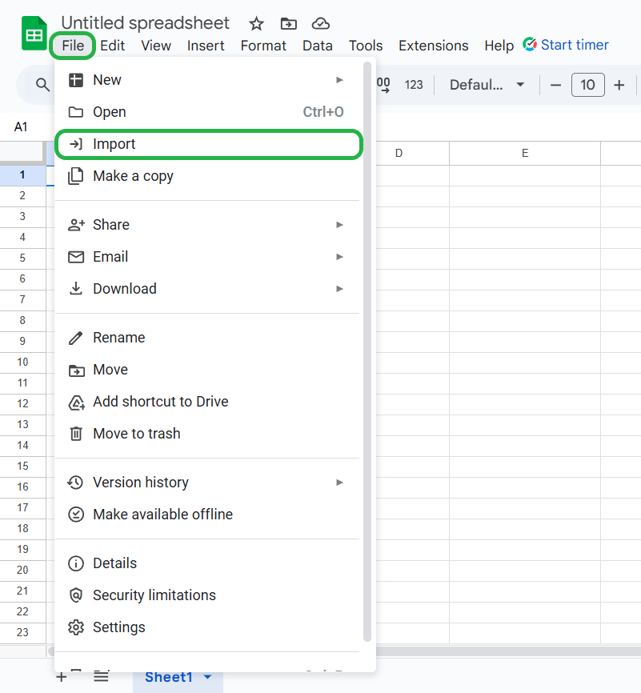Open the Format menu

pyautogui.click(x=263, y=46)
